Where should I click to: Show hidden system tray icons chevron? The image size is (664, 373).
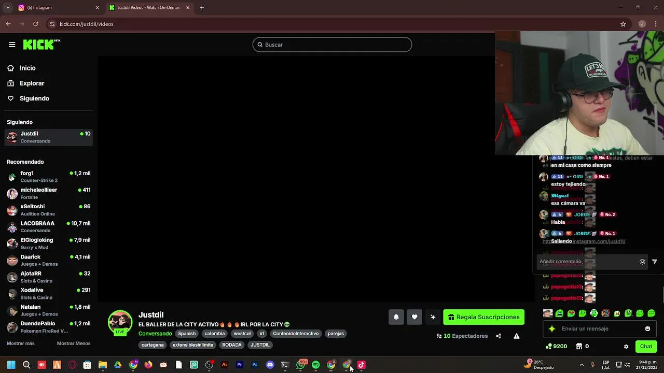click(x=582, y=365)
